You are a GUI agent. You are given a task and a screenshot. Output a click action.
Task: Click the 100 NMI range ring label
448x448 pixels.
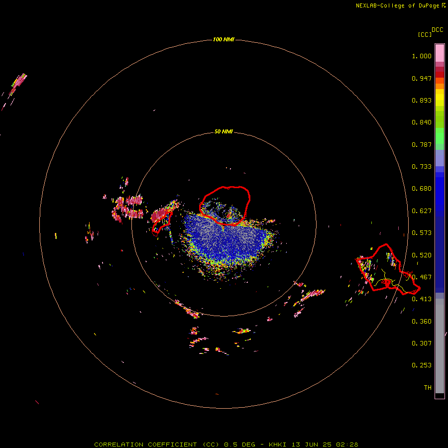(224, 39)
